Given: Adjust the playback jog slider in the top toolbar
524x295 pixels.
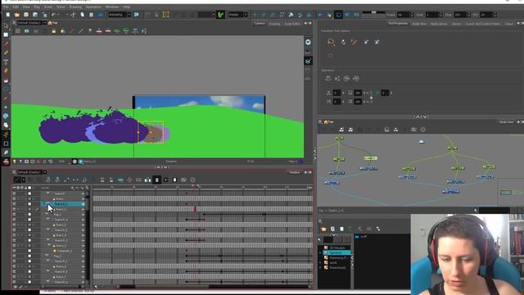Looking at the screenshot, I should click(x=373, y=12).
